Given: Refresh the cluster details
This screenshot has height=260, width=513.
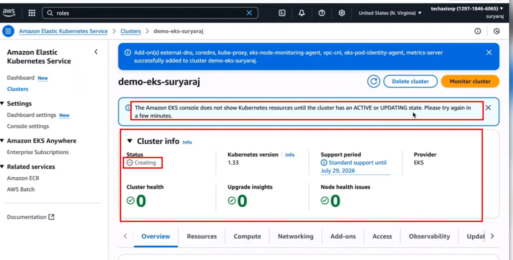Looking at the screenshot, I should [x=374, y=81].
